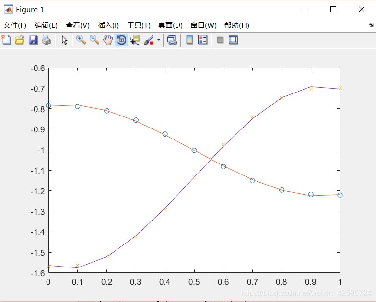Click the y-axis label -1.6
This screenshot has width=376, height=302.
[37, 273]
